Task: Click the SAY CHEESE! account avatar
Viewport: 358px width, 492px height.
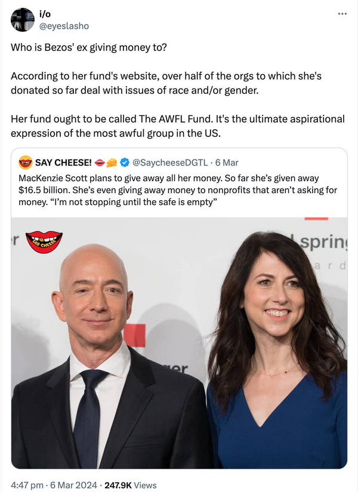Action: pyautogui.click(x=26, y=163)
